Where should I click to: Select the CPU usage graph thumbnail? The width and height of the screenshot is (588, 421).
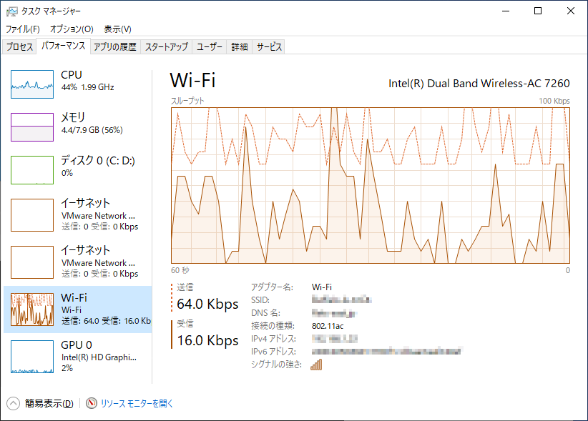(x=32, y=84)
